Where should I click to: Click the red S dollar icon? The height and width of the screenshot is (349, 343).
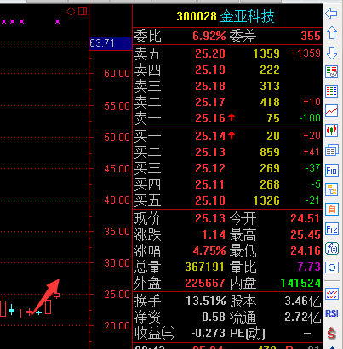click(331, 333)
